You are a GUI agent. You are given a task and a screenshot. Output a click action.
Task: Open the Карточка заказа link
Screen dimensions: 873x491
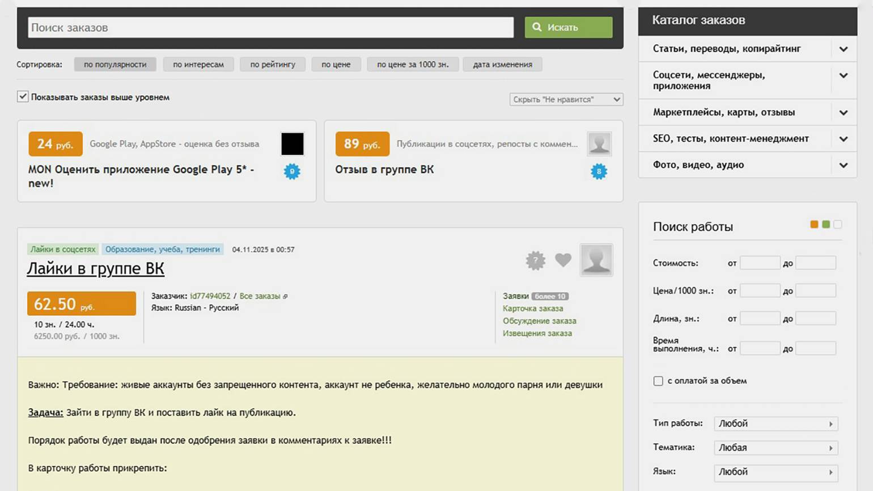(x=532, y=308)
